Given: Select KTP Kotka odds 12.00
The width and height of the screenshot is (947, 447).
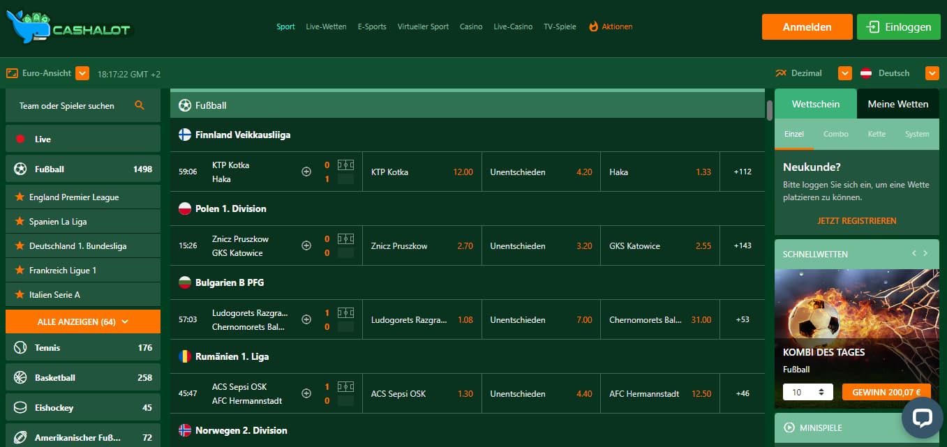Looking at the screenshot, I should pos(422,172).
